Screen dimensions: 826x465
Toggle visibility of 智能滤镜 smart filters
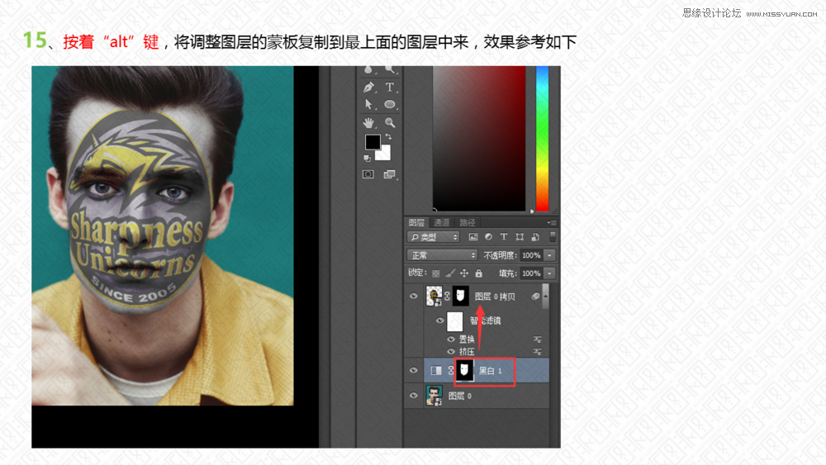pyautogui.click(x=440, y=320)
